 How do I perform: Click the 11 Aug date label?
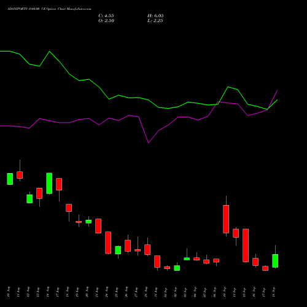click(x=18, y=292)
